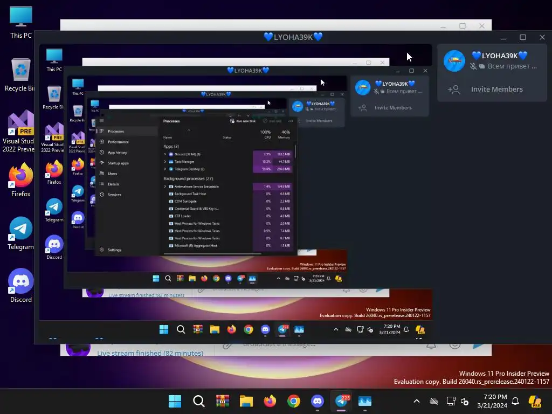Show hidden tray icons on the main taskbar
Image resolution: width=552 pixels, height=414 pixels.
click(417, 401)
